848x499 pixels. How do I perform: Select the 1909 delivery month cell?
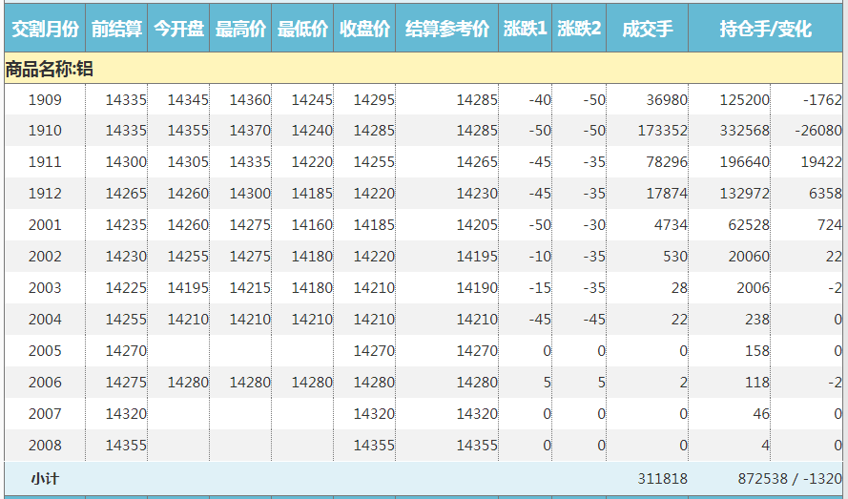[x=45, y=100]
